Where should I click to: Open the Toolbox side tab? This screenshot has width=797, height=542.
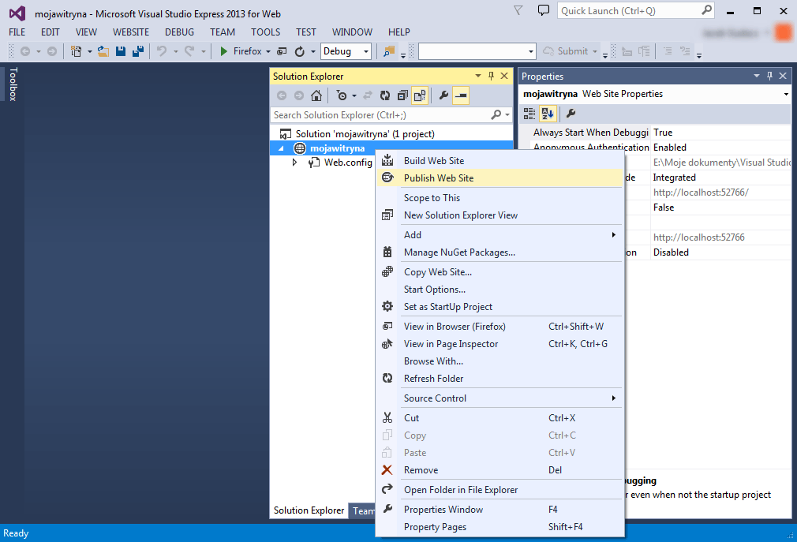pyautogui.click(x=13, y=84)
